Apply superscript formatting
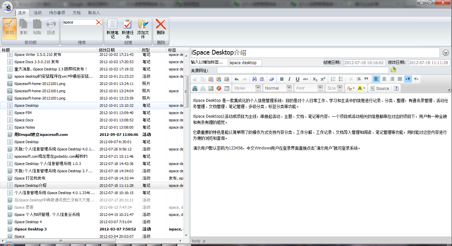 tap(323, 79)
